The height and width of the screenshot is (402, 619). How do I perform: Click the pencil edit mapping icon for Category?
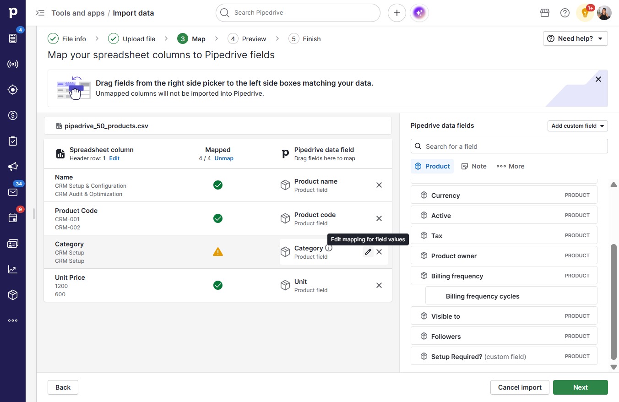coord(368,252)
